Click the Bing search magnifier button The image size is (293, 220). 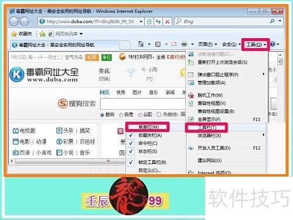[272, 21]
